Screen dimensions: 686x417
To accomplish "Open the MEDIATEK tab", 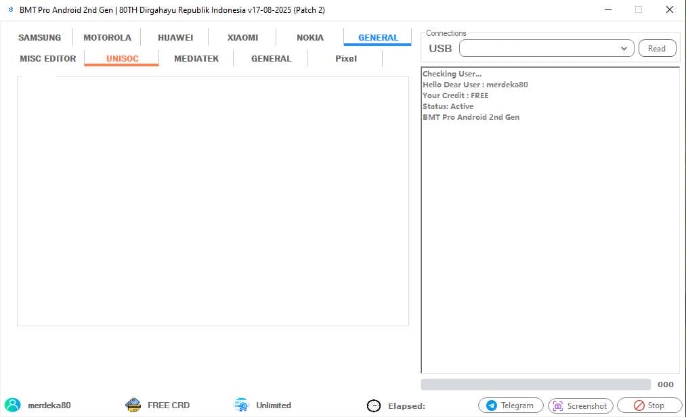I will pyautogui.click(x=196, y=58).
